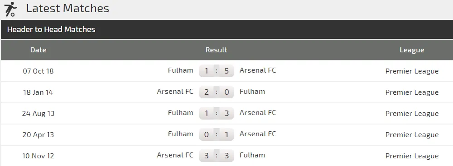
Task: Open Fulham link in 20 Apr 13 row
Action: 181,134
